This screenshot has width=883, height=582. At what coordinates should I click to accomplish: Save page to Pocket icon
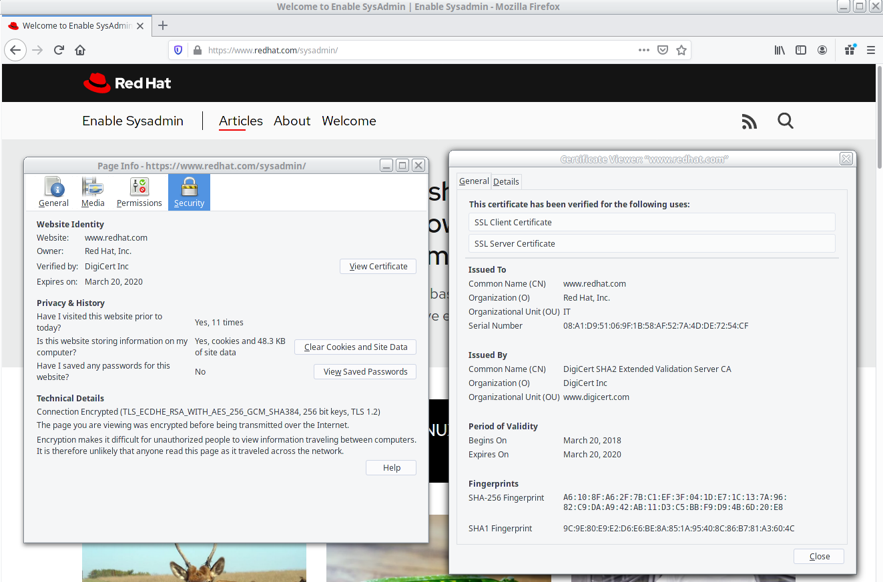click(663, 50)
